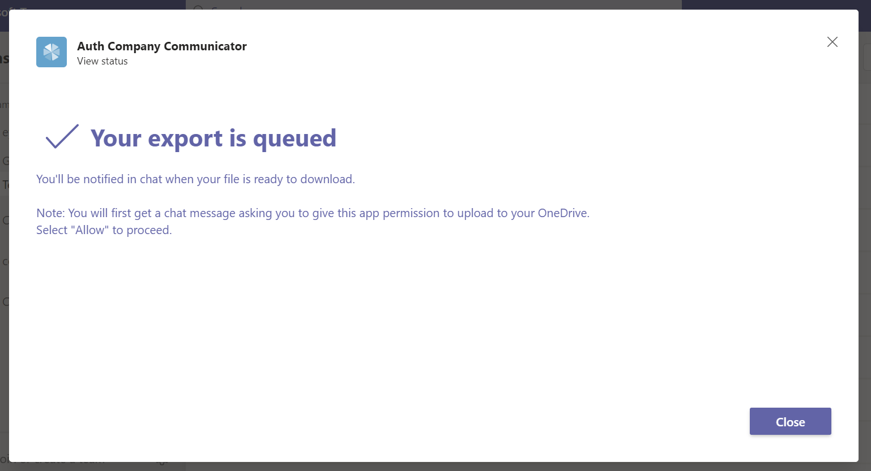Dismiss the dialog with the X icon
871x471 pixels.
click(832, 42)
